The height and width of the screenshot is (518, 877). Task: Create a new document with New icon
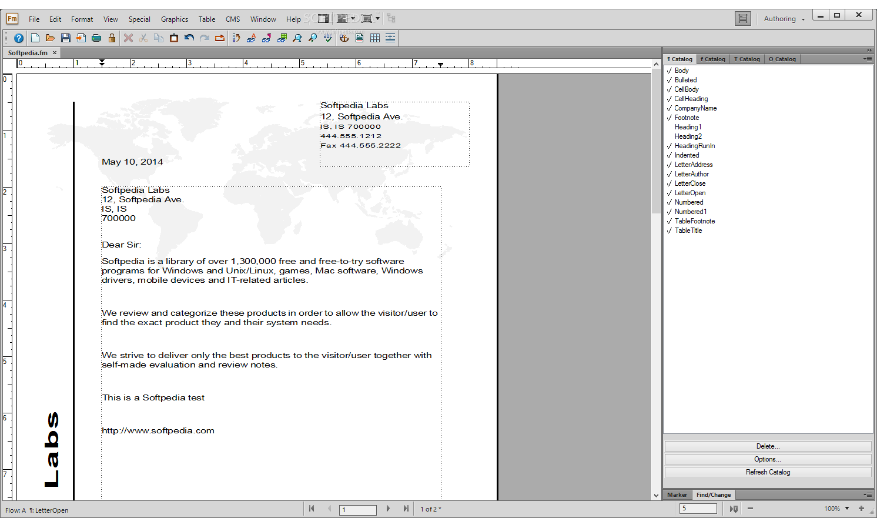(x=35, y=38)
